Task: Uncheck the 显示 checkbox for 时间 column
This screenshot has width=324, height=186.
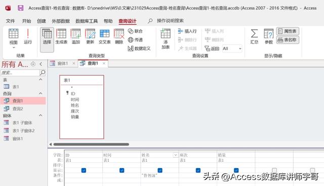Action: [122, 170]
